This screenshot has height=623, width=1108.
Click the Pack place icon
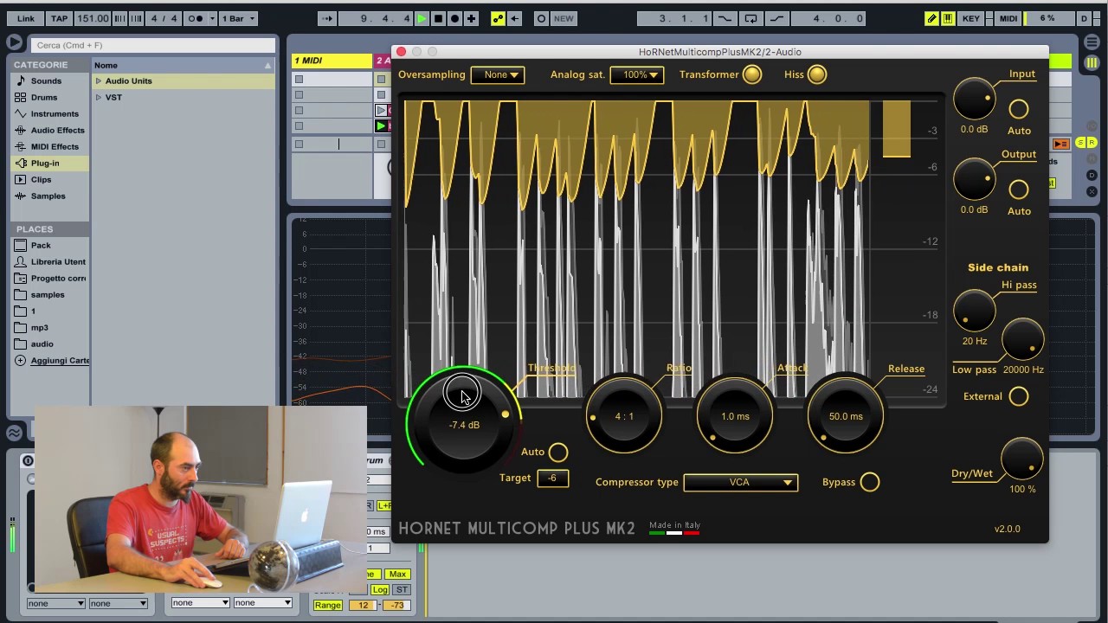click(x=21, y=245)
